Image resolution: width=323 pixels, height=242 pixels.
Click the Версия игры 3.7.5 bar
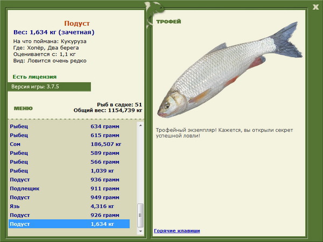click(x=49, y=87)
